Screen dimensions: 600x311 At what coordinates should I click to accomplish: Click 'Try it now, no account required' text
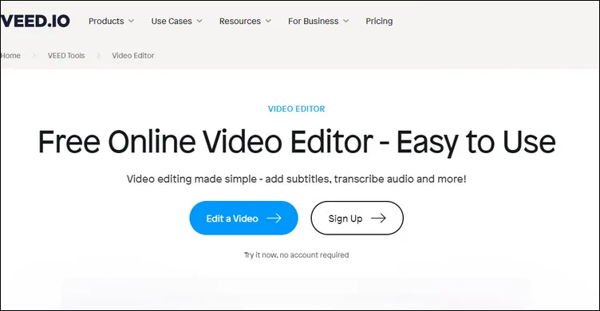tap(297, 254)
